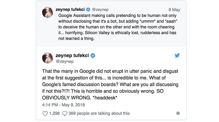Click the quoted tweet gray card background
The image size is (219, 122).
point(111,24)
